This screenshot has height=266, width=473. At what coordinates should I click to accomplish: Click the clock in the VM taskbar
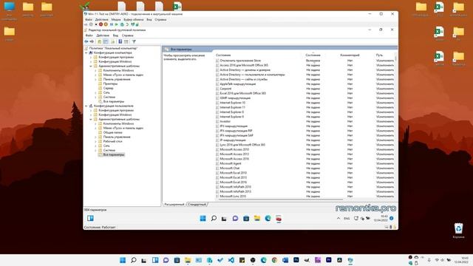381,219
